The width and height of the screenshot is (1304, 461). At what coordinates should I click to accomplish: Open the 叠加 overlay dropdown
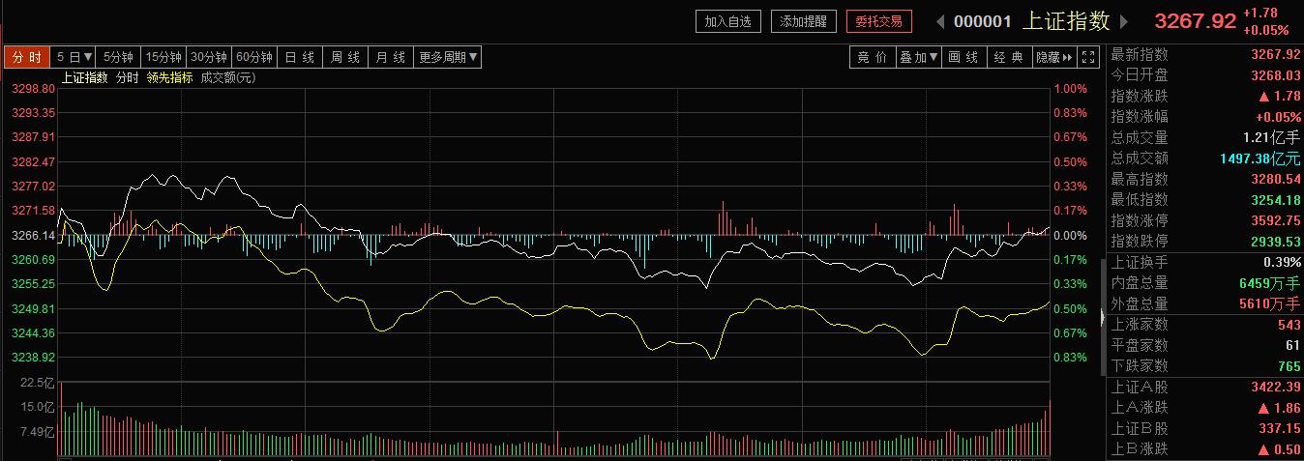pyautogui.click(x=919, y=57)
